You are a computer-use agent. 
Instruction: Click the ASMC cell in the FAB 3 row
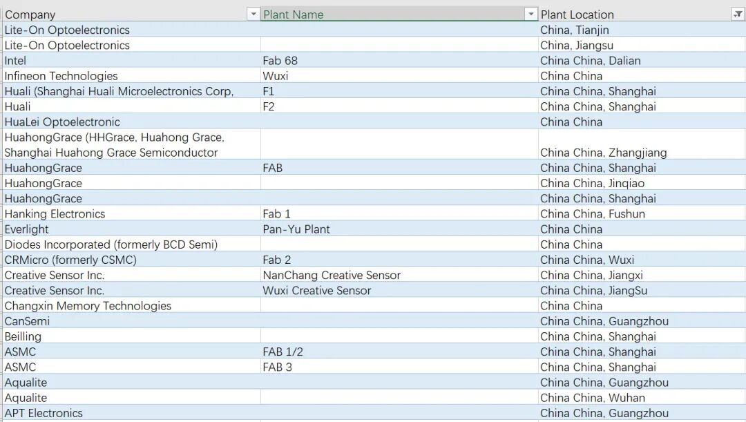(131, 367)
